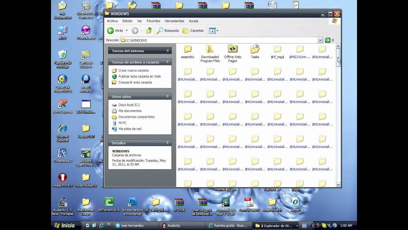Screen dimensions: 408x230
Task: Collapse the Otros sitios panel
Action: coord(168,96)
